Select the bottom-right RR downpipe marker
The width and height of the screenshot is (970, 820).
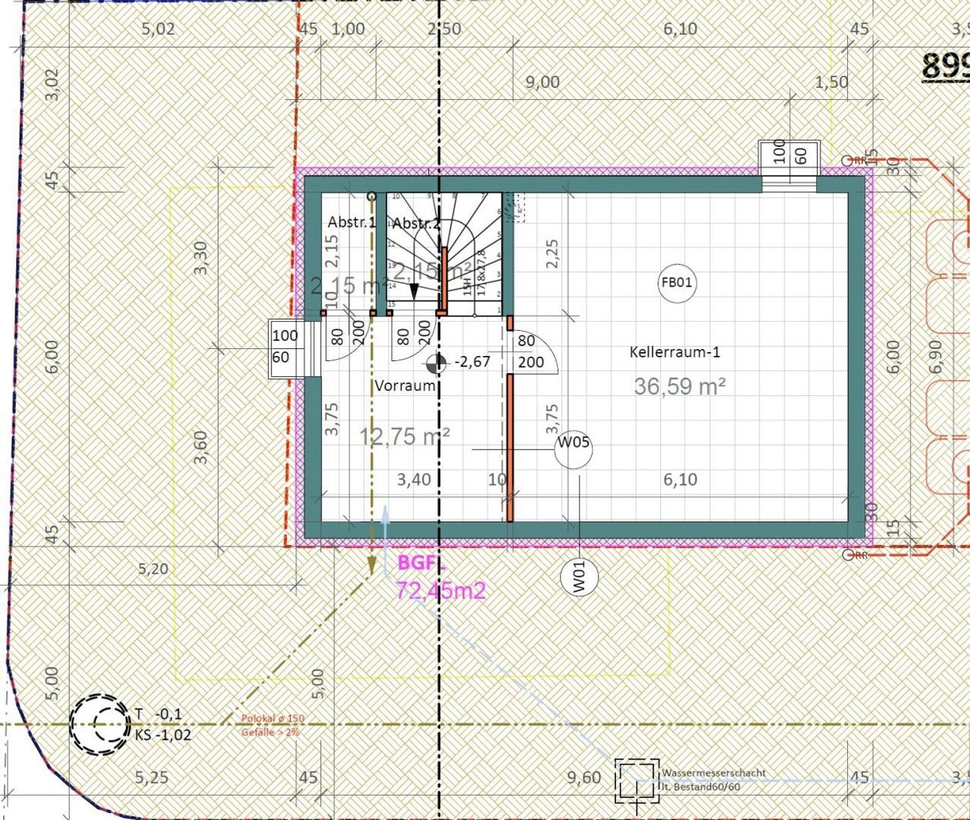(x=846, y=555)
